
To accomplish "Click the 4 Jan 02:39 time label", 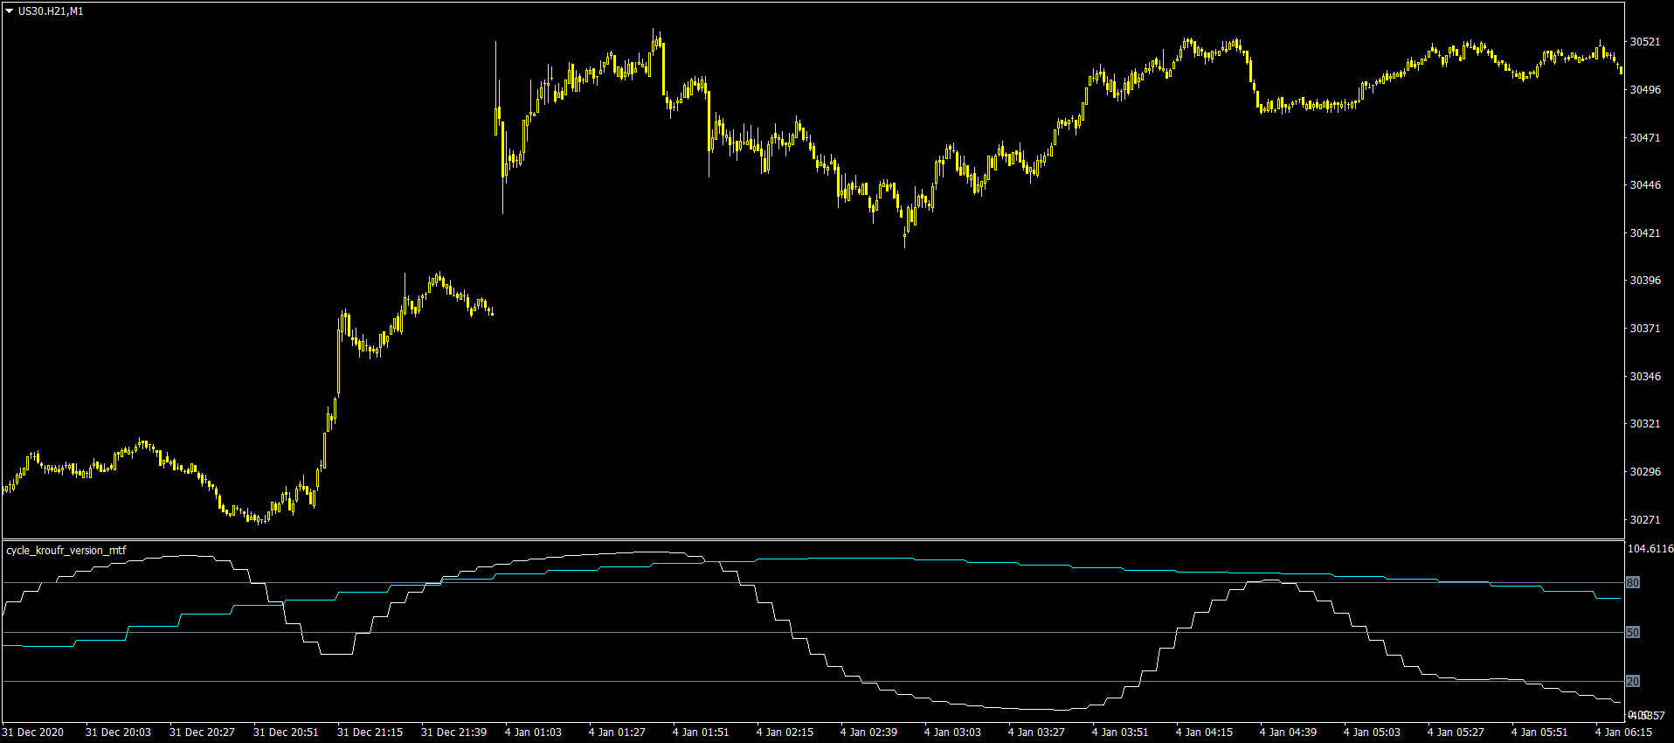I will click(x=868, y=733).
